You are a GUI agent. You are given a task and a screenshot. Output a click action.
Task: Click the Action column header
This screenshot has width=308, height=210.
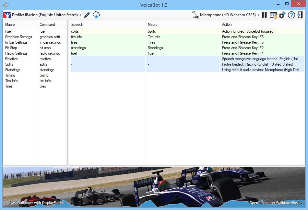tap(227, 25)
